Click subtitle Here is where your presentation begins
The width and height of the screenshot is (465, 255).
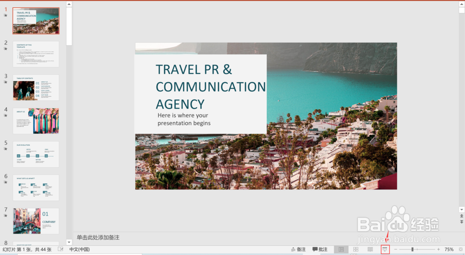(x=184, y=119)
